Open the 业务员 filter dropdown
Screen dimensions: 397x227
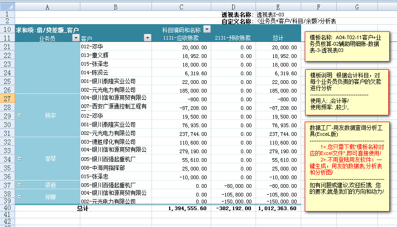(76, 38)
